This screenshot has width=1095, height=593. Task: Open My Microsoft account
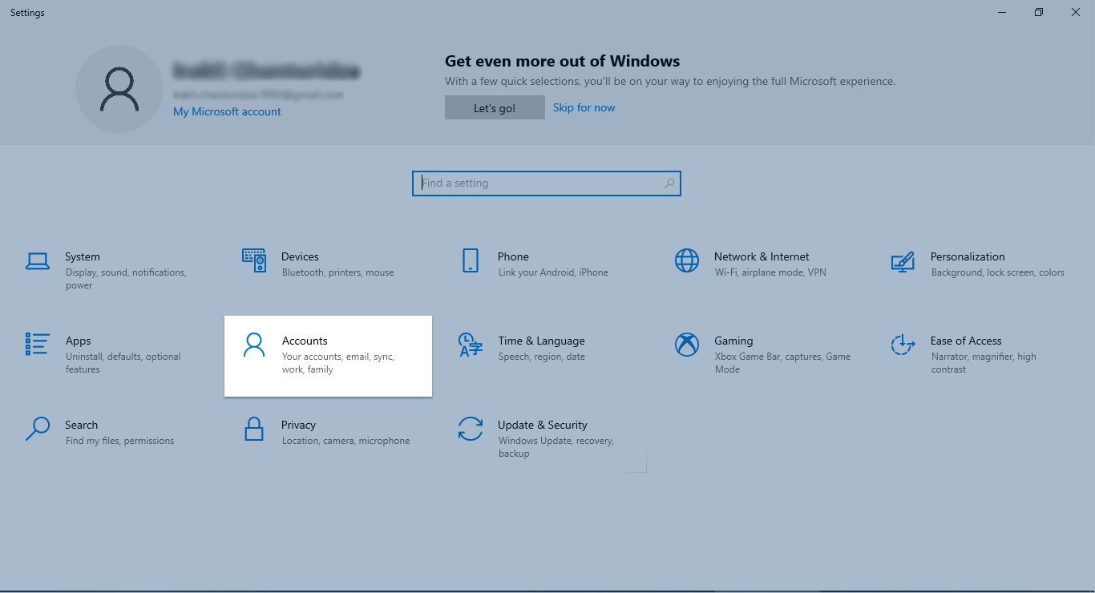[227, 111]
